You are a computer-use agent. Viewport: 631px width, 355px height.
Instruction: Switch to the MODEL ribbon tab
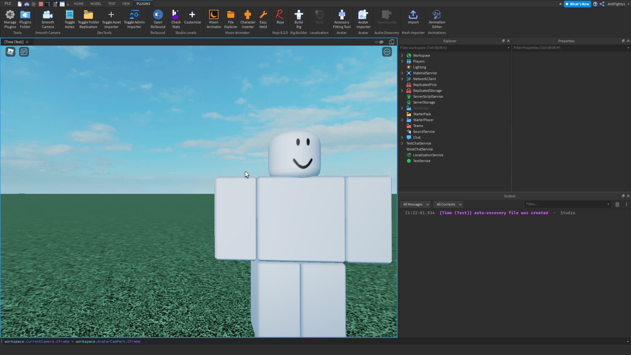click(96, 4)
